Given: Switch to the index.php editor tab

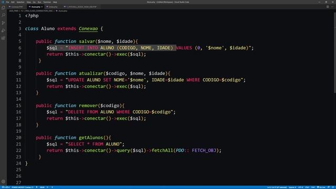Looking at the screenshot, I should [x=52, y=7].
